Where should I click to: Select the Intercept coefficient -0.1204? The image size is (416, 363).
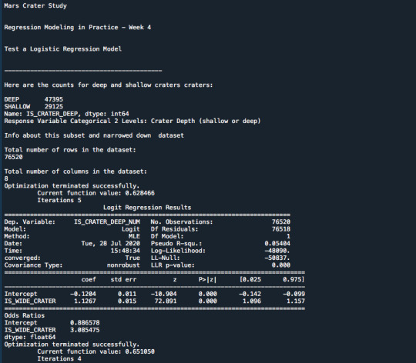coord(83,294)
